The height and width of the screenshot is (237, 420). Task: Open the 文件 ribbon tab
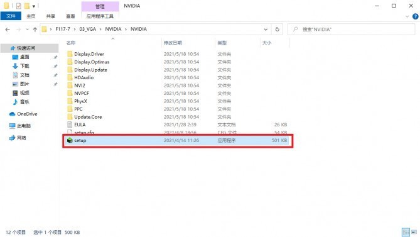(x=11, y=16)
